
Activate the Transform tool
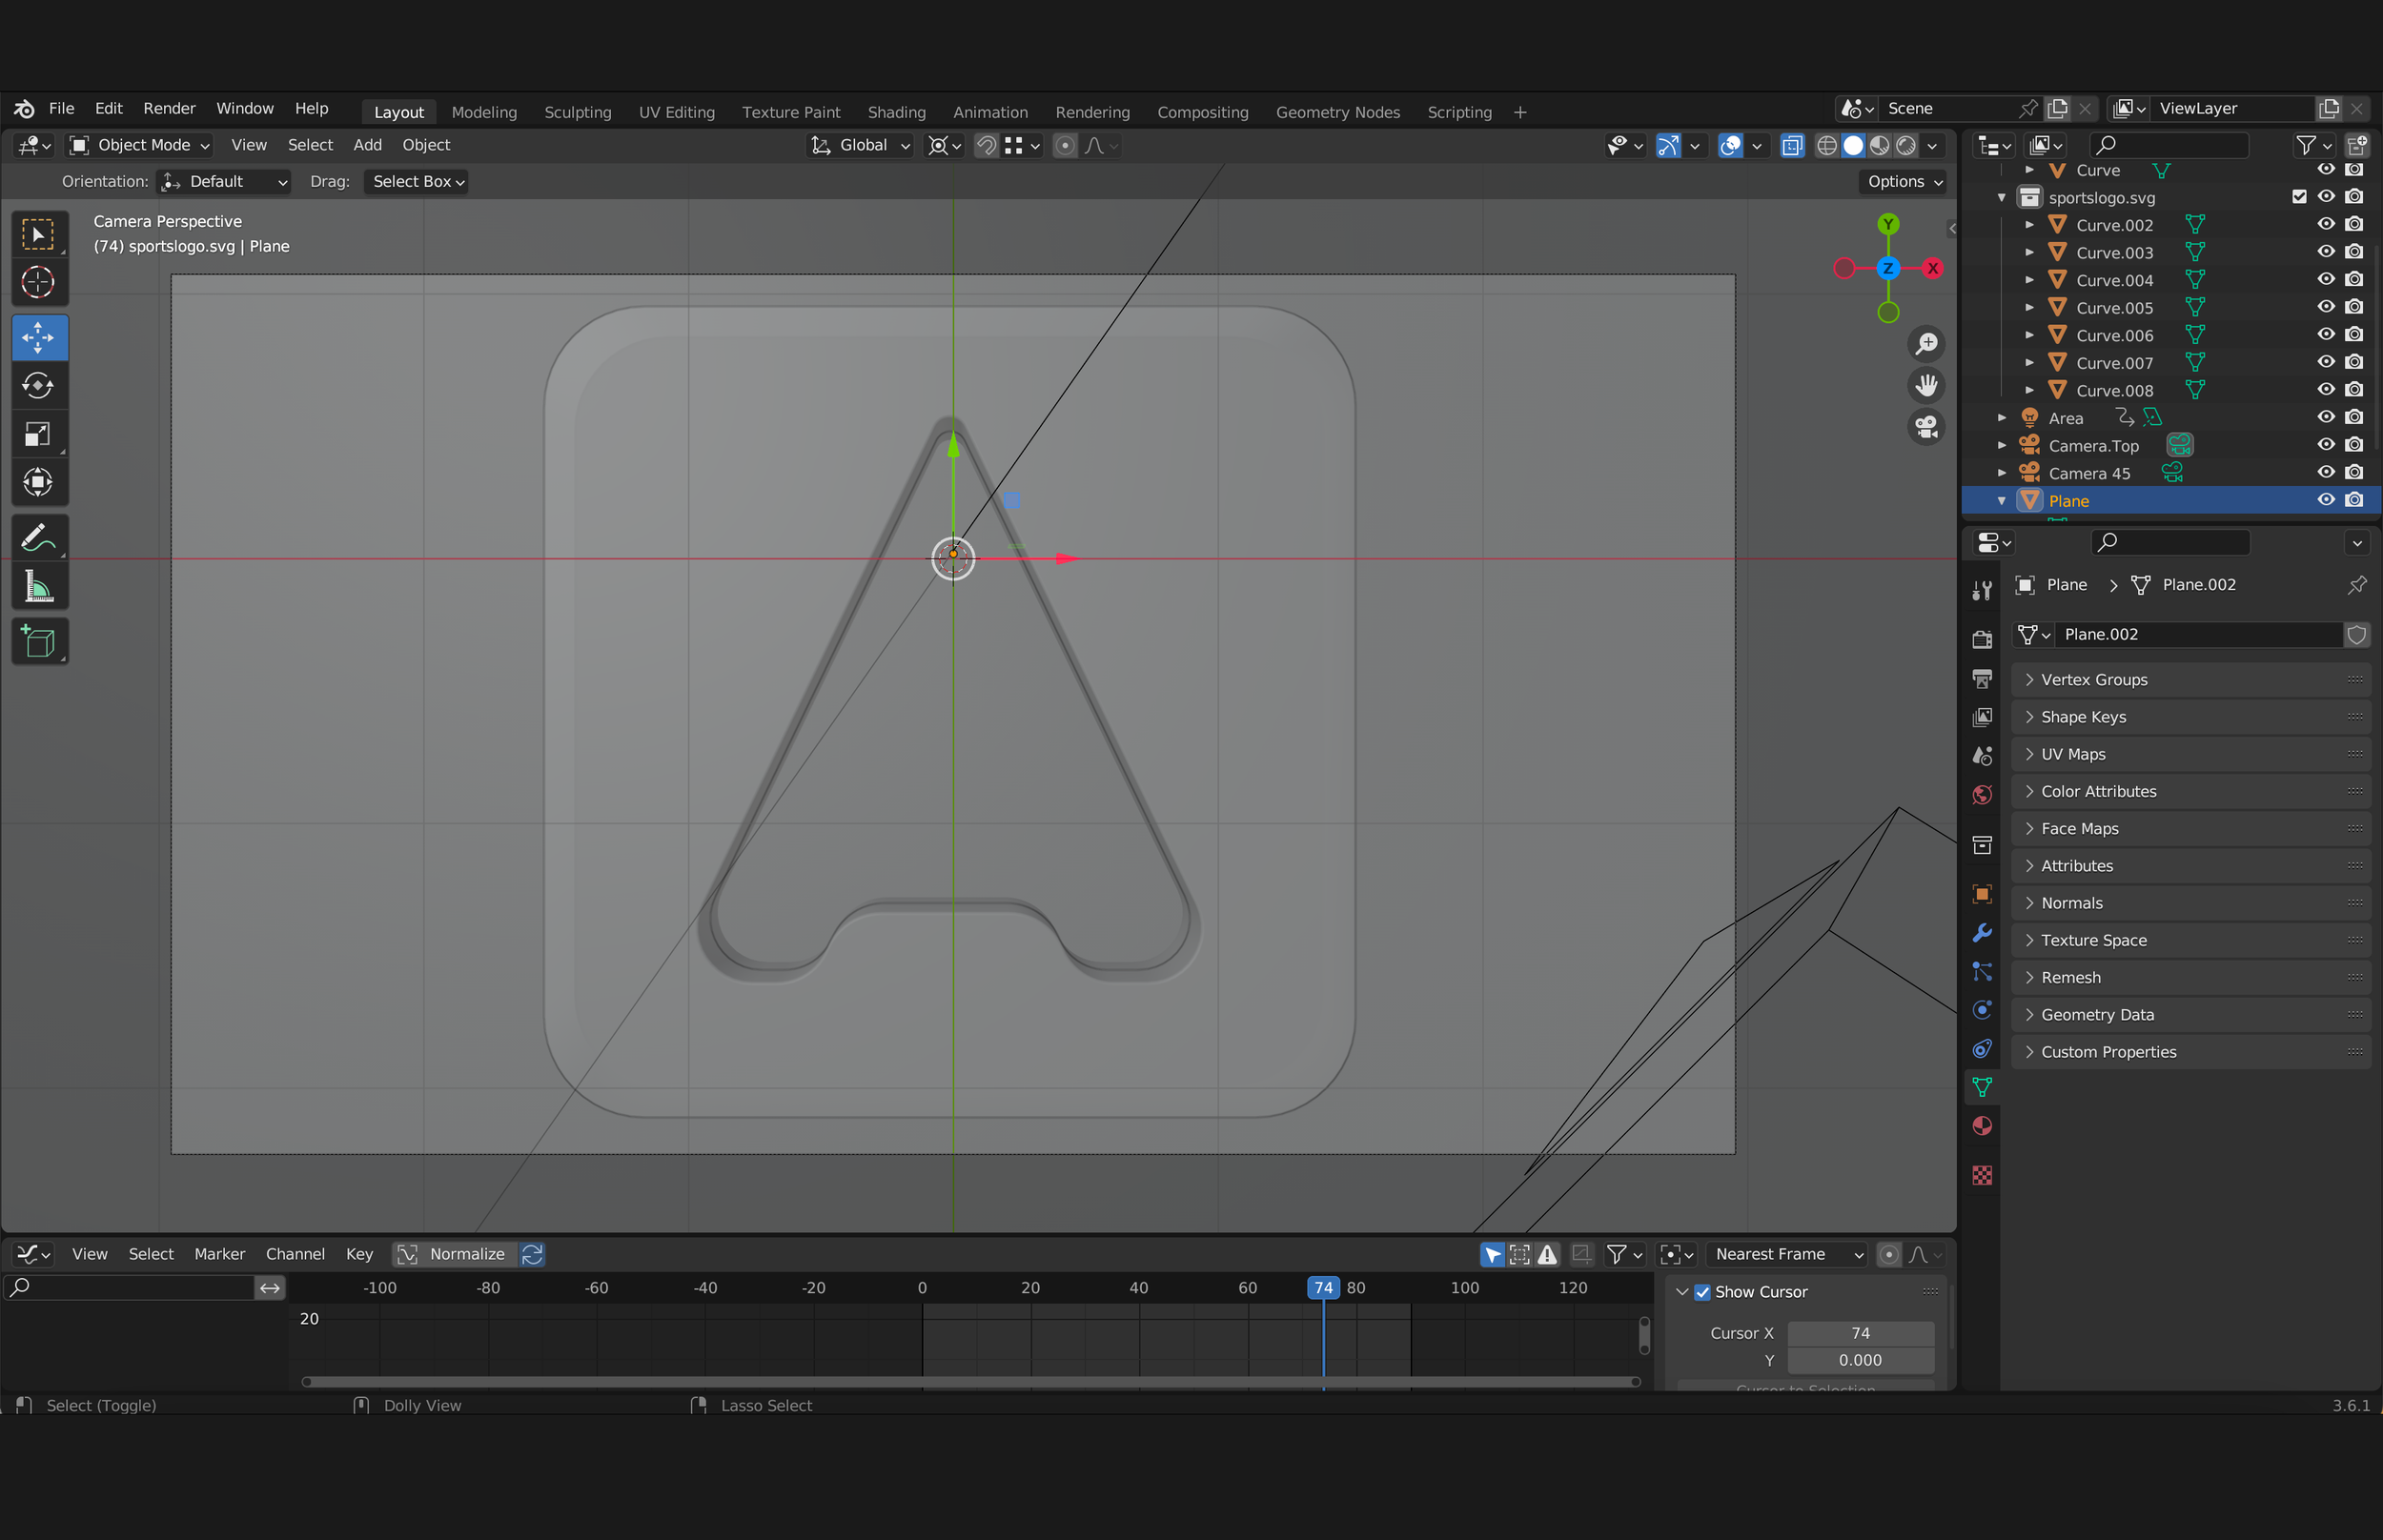pyautogui.click(x=38, y=482)
